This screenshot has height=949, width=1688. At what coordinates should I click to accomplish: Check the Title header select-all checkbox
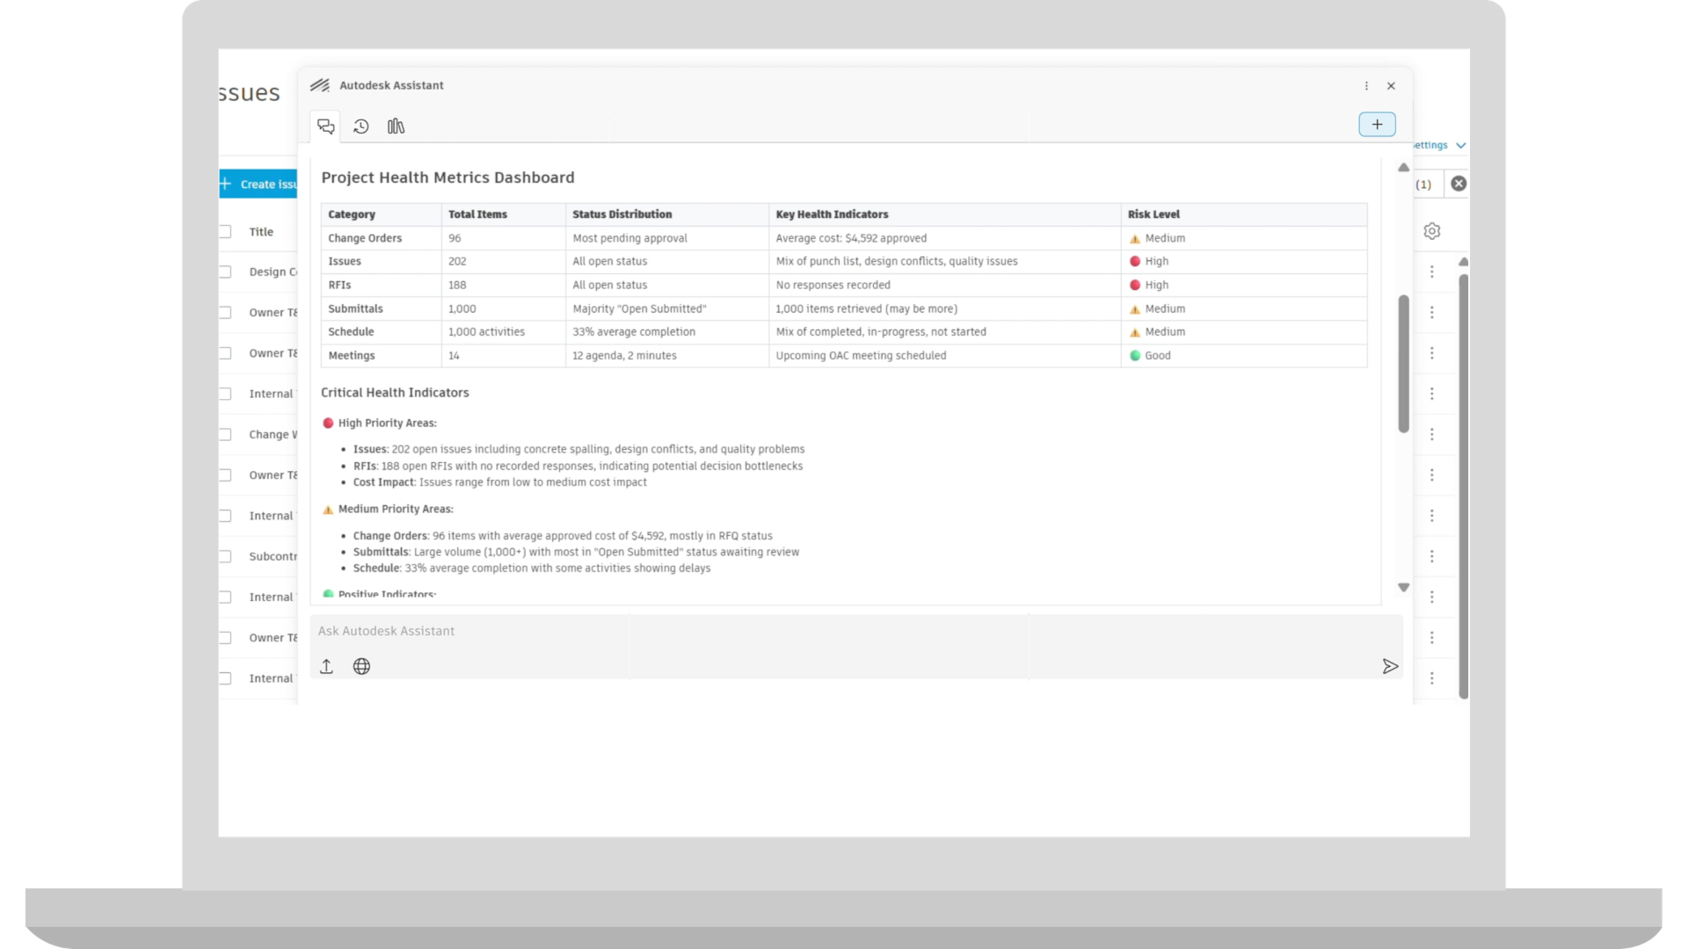(225, 232)
